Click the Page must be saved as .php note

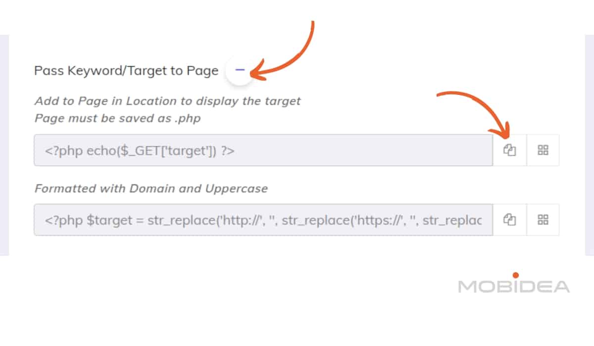pos(117,119)
